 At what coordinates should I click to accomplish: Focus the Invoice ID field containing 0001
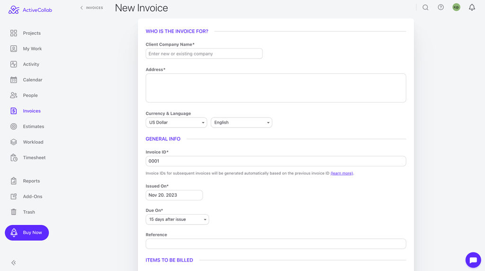coord(276,161)
